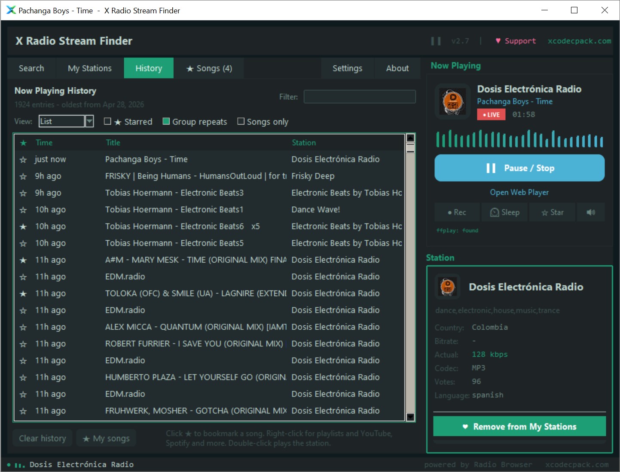This screenshot has height=472, width=620.
Task: Star the ALEX MICCA - QUANTUM row
Action: [23, 327]
